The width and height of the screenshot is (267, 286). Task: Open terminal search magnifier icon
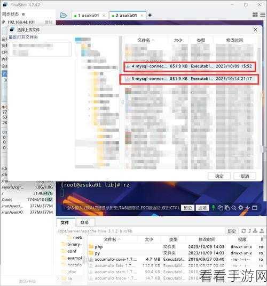[234, 208]
